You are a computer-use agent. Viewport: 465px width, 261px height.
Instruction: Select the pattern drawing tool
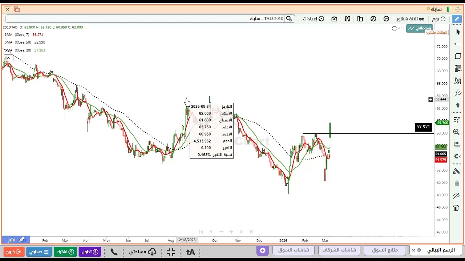point(458,81)
